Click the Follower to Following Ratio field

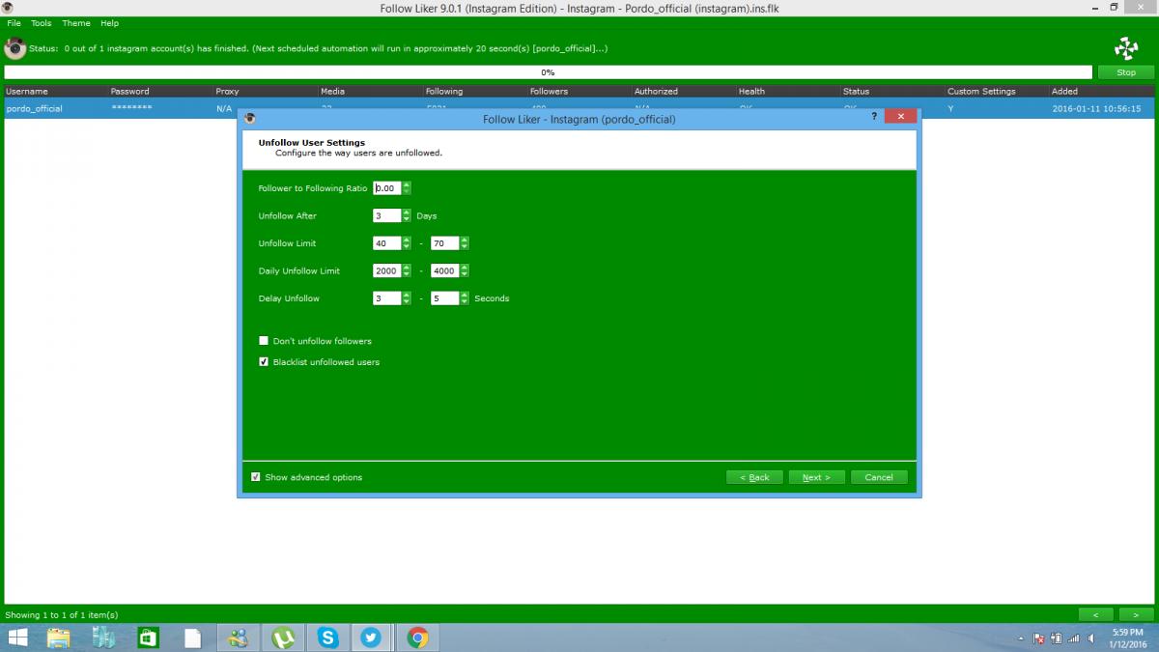tap(387, 188)
